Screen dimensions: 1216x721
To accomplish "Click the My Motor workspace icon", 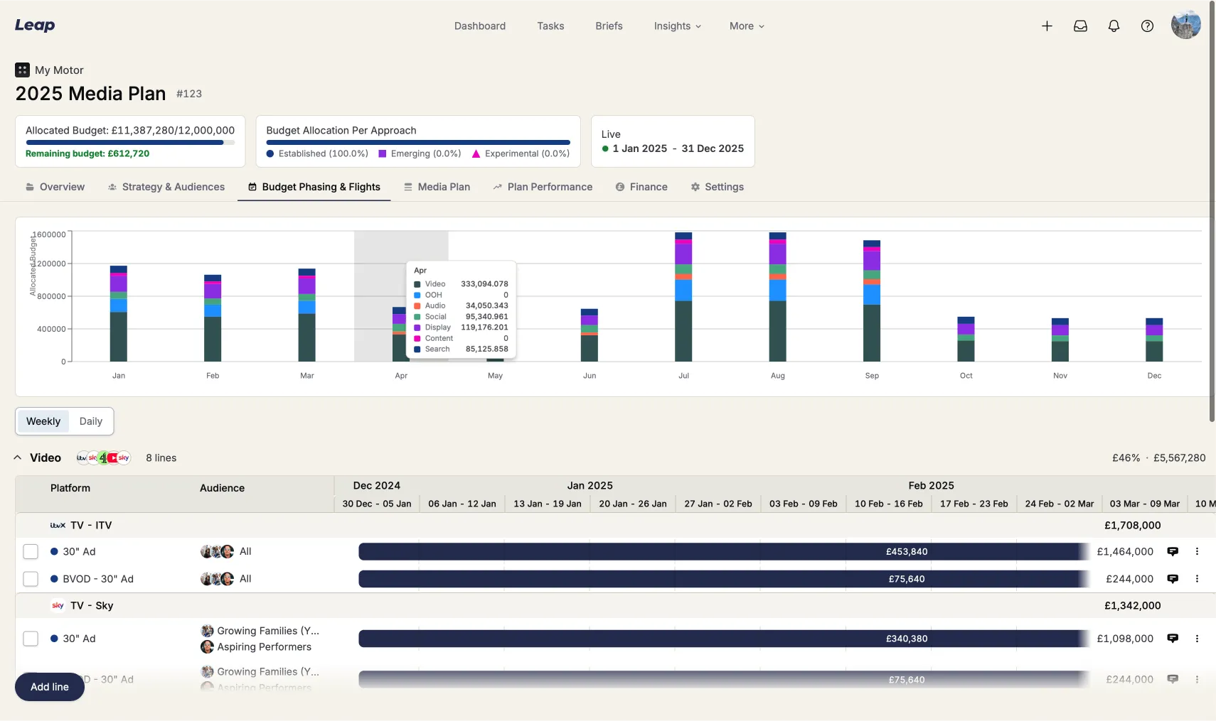I will click(22, 70).
